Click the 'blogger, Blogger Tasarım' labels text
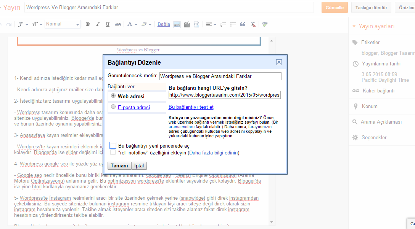 point(388,53)
